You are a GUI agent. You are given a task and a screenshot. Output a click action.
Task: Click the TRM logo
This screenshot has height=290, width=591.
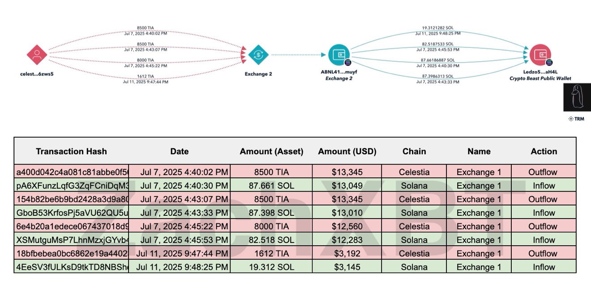(577, 119)
